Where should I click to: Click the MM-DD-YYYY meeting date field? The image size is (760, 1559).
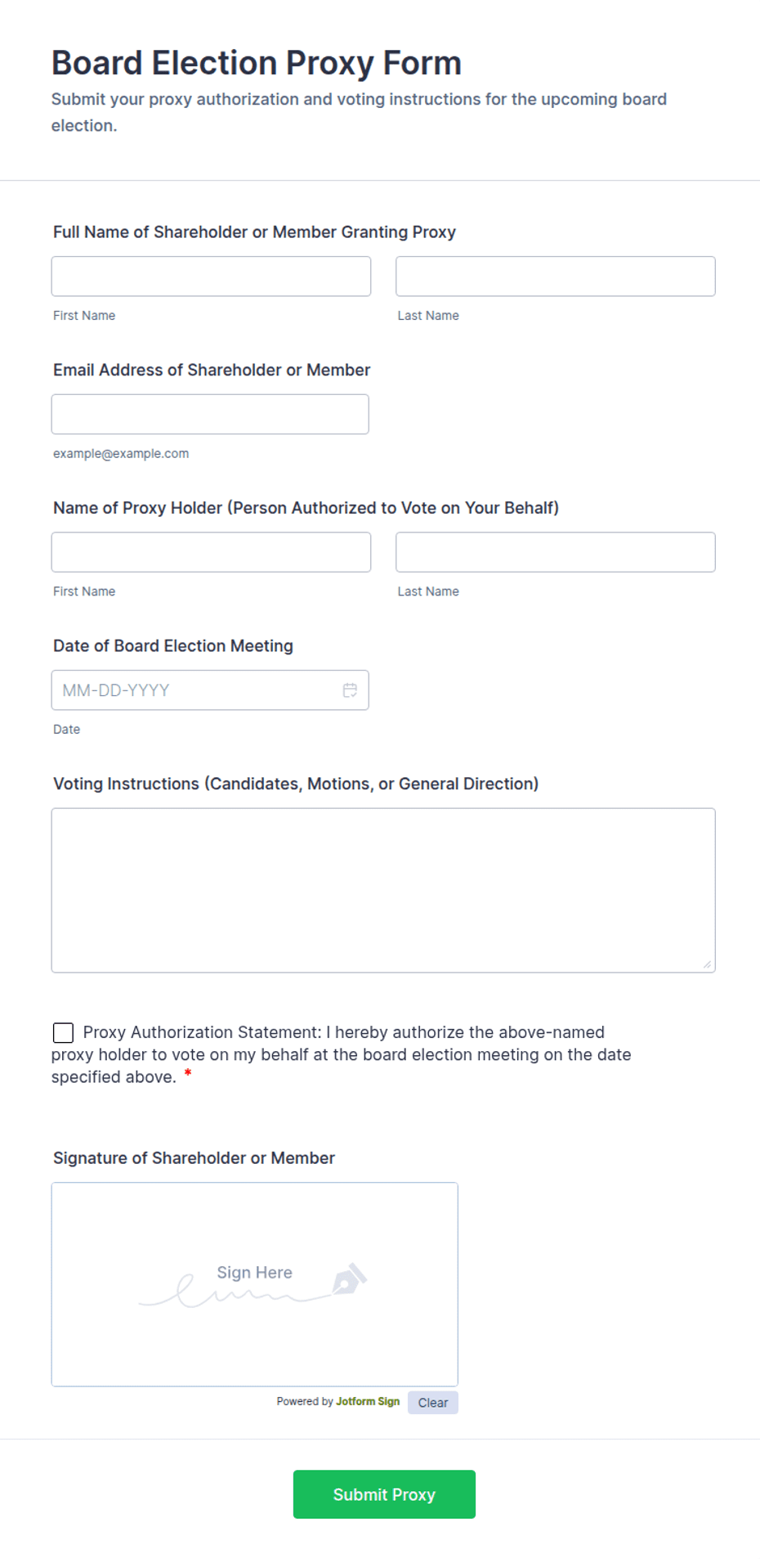pyautogui.click(x=210, y=690)
